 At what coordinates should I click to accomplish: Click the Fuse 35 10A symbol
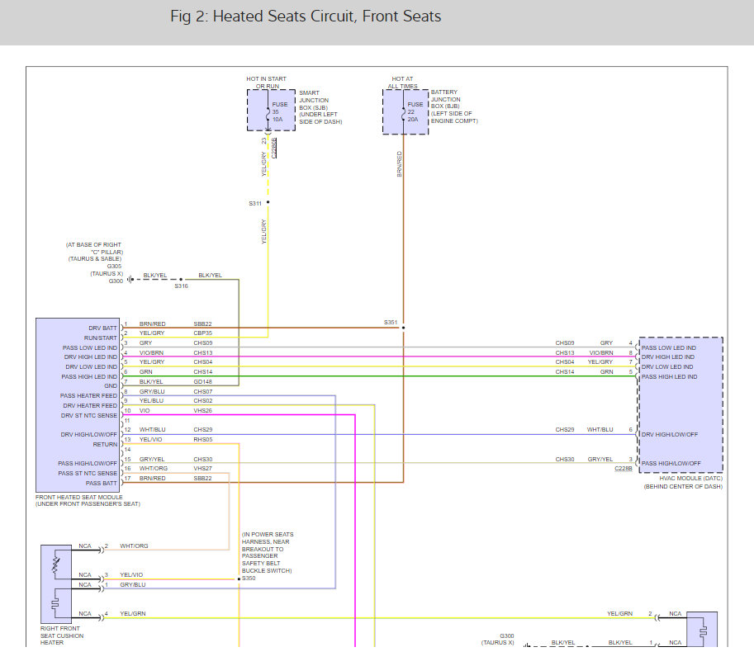click(x=268, y=114)
